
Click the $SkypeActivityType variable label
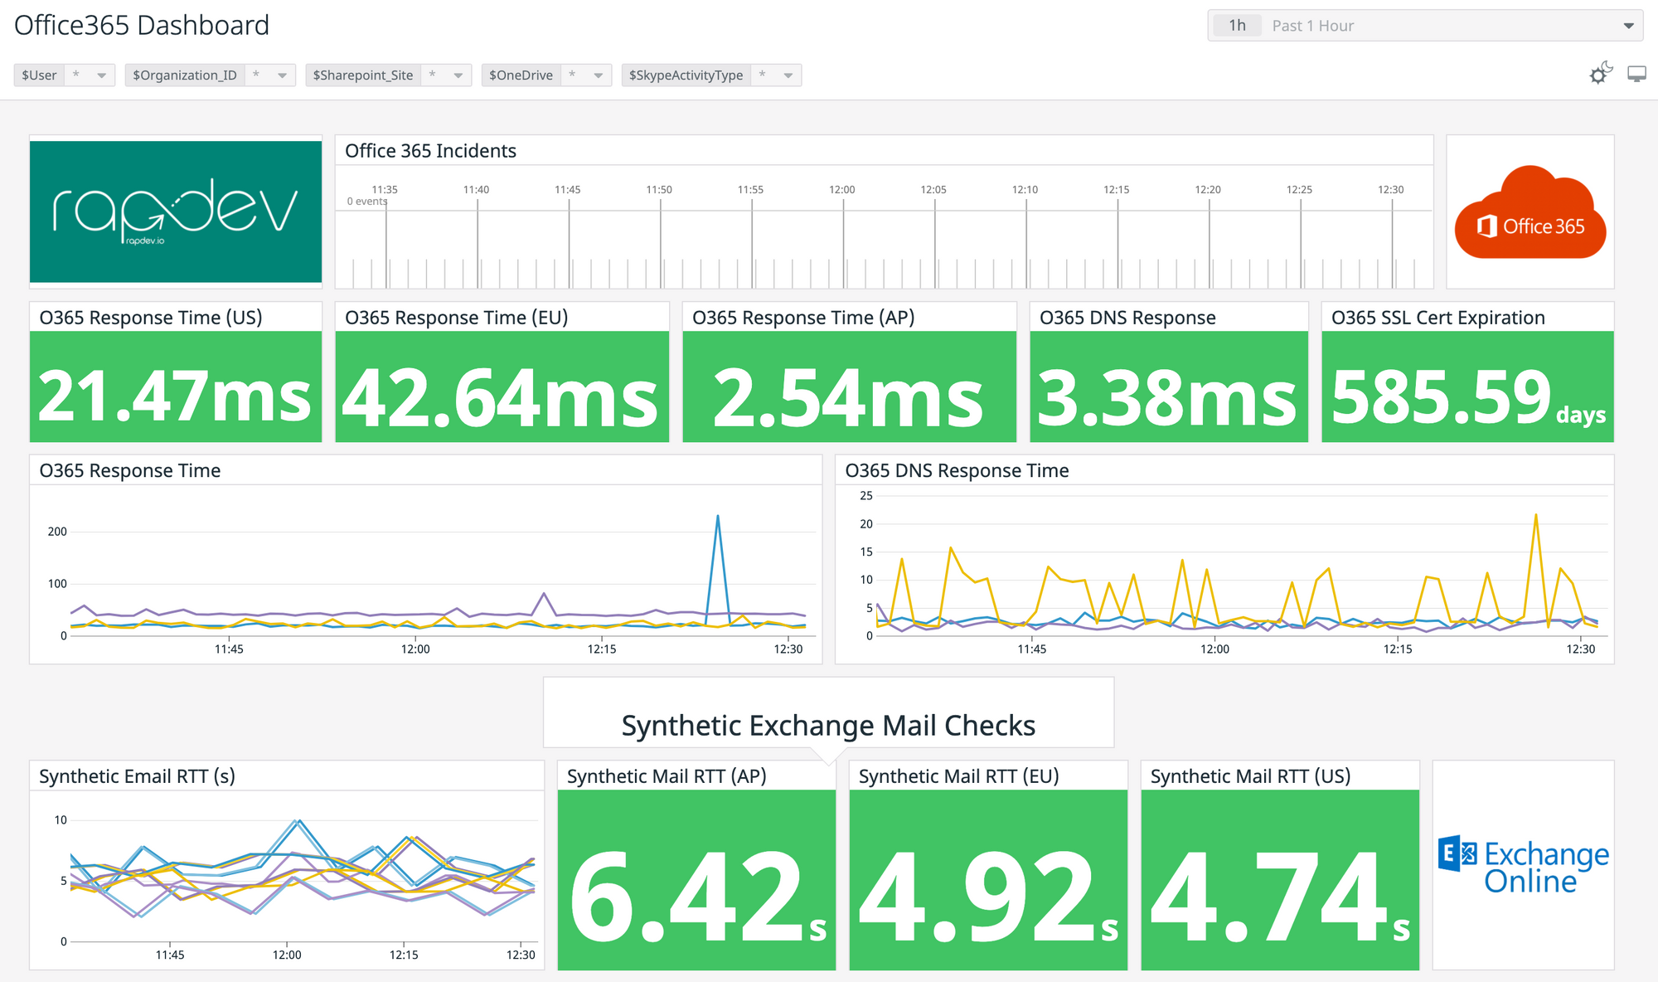[686, 75]
